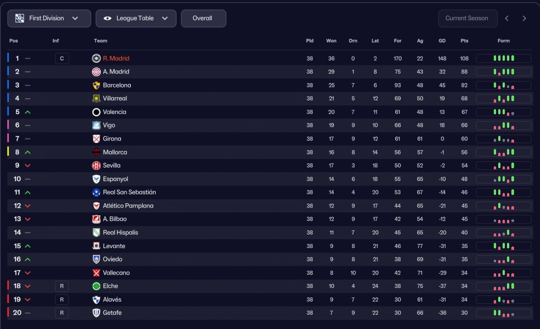Click the Current Season button
This screenshot has width=540, height=329.
click(x=467, y=19)
